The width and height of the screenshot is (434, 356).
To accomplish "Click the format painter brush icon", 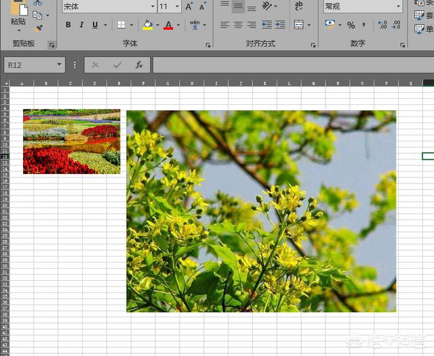I will point(37,28).
